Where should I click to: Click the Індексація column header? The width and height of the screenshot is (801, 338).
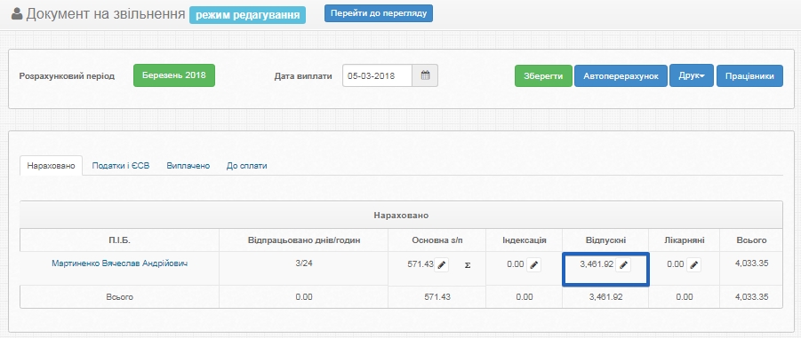pos(525,240)
